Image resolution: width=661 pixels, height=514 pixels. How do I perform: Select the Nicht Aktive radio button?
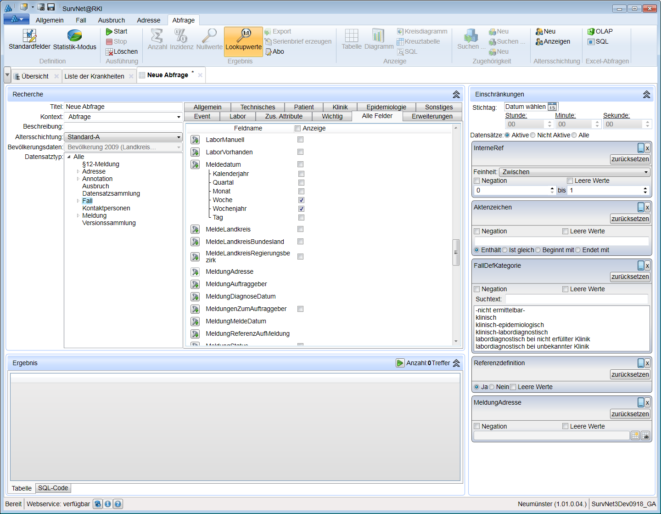coord(533,135)
